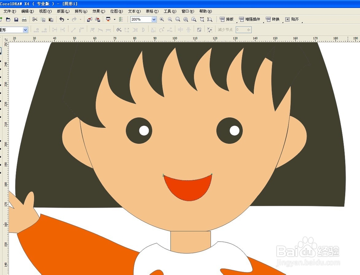The image size is (360, 275).
Task: Expand the application launcher dropdown arrow
Action: [114, 19]
